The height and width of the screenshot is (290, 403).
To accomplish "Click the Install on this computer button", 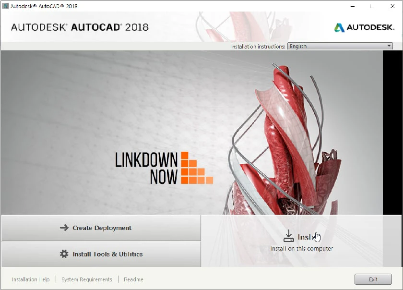I will tap(301, 241).
